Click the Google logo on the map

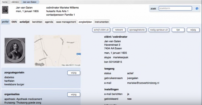[40, 64]
